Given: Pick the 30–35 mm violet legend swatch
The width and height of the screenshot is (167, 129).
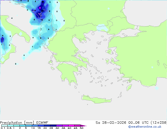Looking at the screenshot, I should (59, 126).
